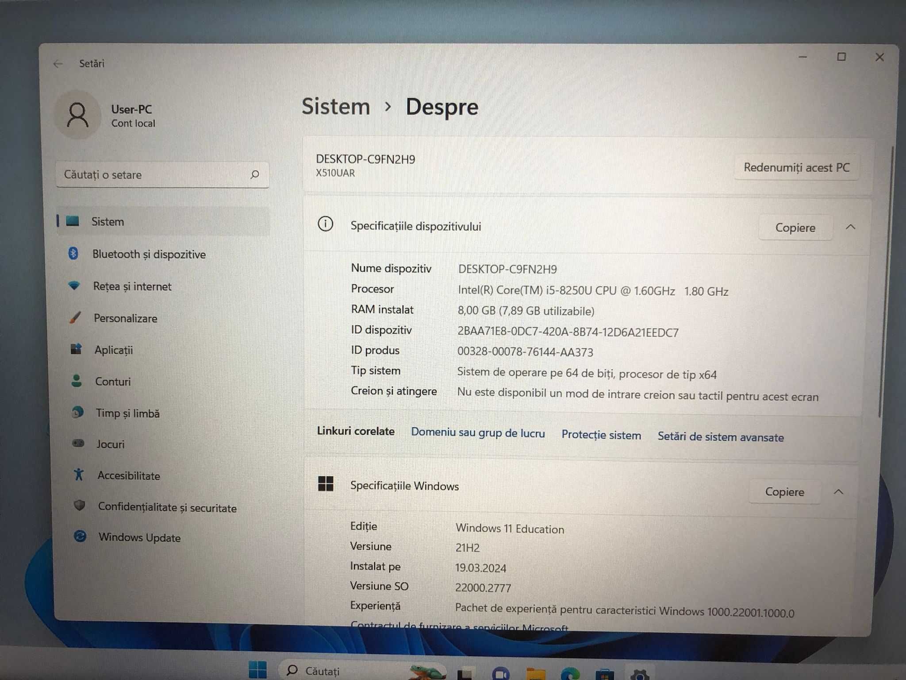Click the Căutați o setare search field
Image resolution: width=906 pixels, height=680 pixels.
pyautogui.click(x=162, y=174)
